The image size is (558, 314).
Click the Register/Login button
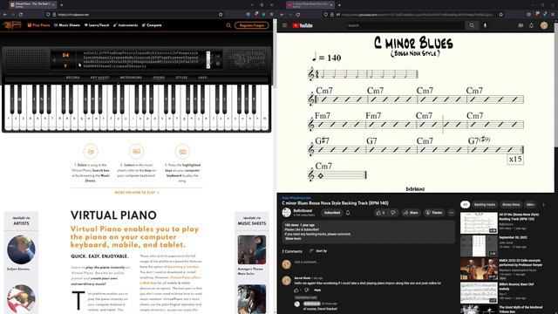point(252,25)
